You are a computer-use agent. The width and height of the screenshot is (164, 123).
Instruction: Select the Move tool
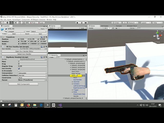(x=7, y=23)
